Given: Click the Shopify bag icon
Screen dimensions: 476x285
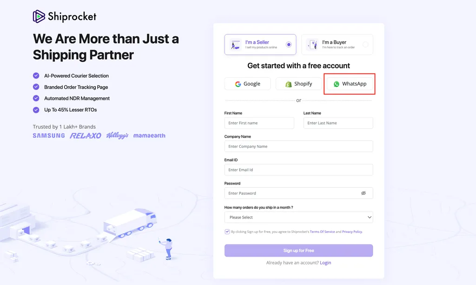Looking at the screenshot, I should pos(289,84).
